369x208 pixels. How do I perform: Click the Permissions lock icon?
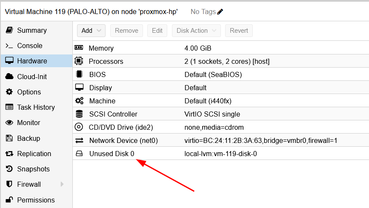pyautogui.click(x=9, y=200)
